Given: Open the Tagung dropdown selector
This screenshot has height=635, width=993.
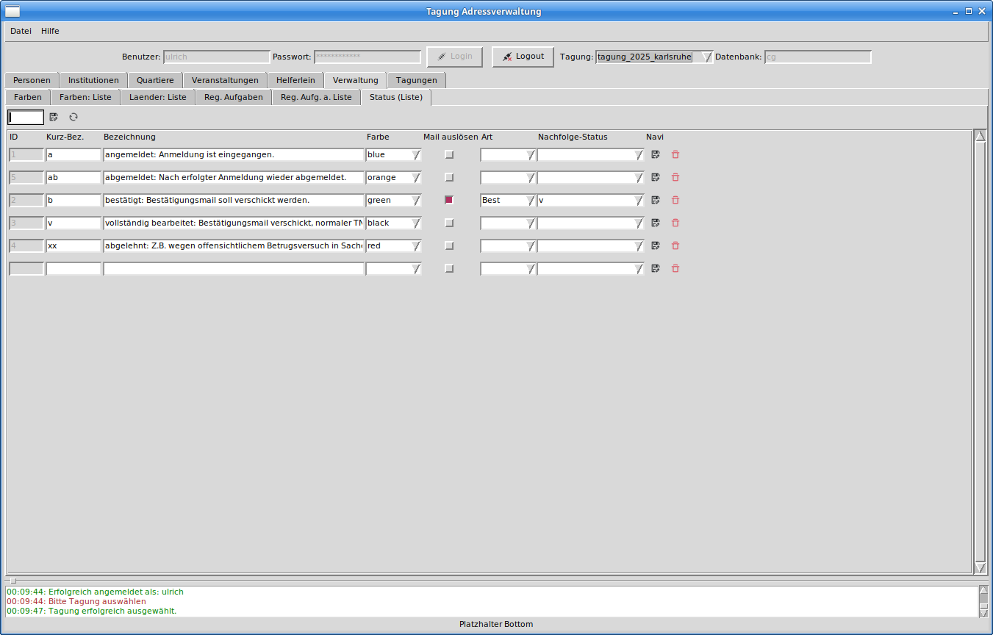Looking at the screenshot, I should coord(706,57).
